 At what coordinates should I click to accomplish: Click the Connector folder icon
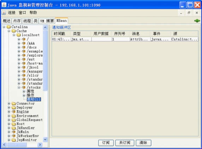14,103
